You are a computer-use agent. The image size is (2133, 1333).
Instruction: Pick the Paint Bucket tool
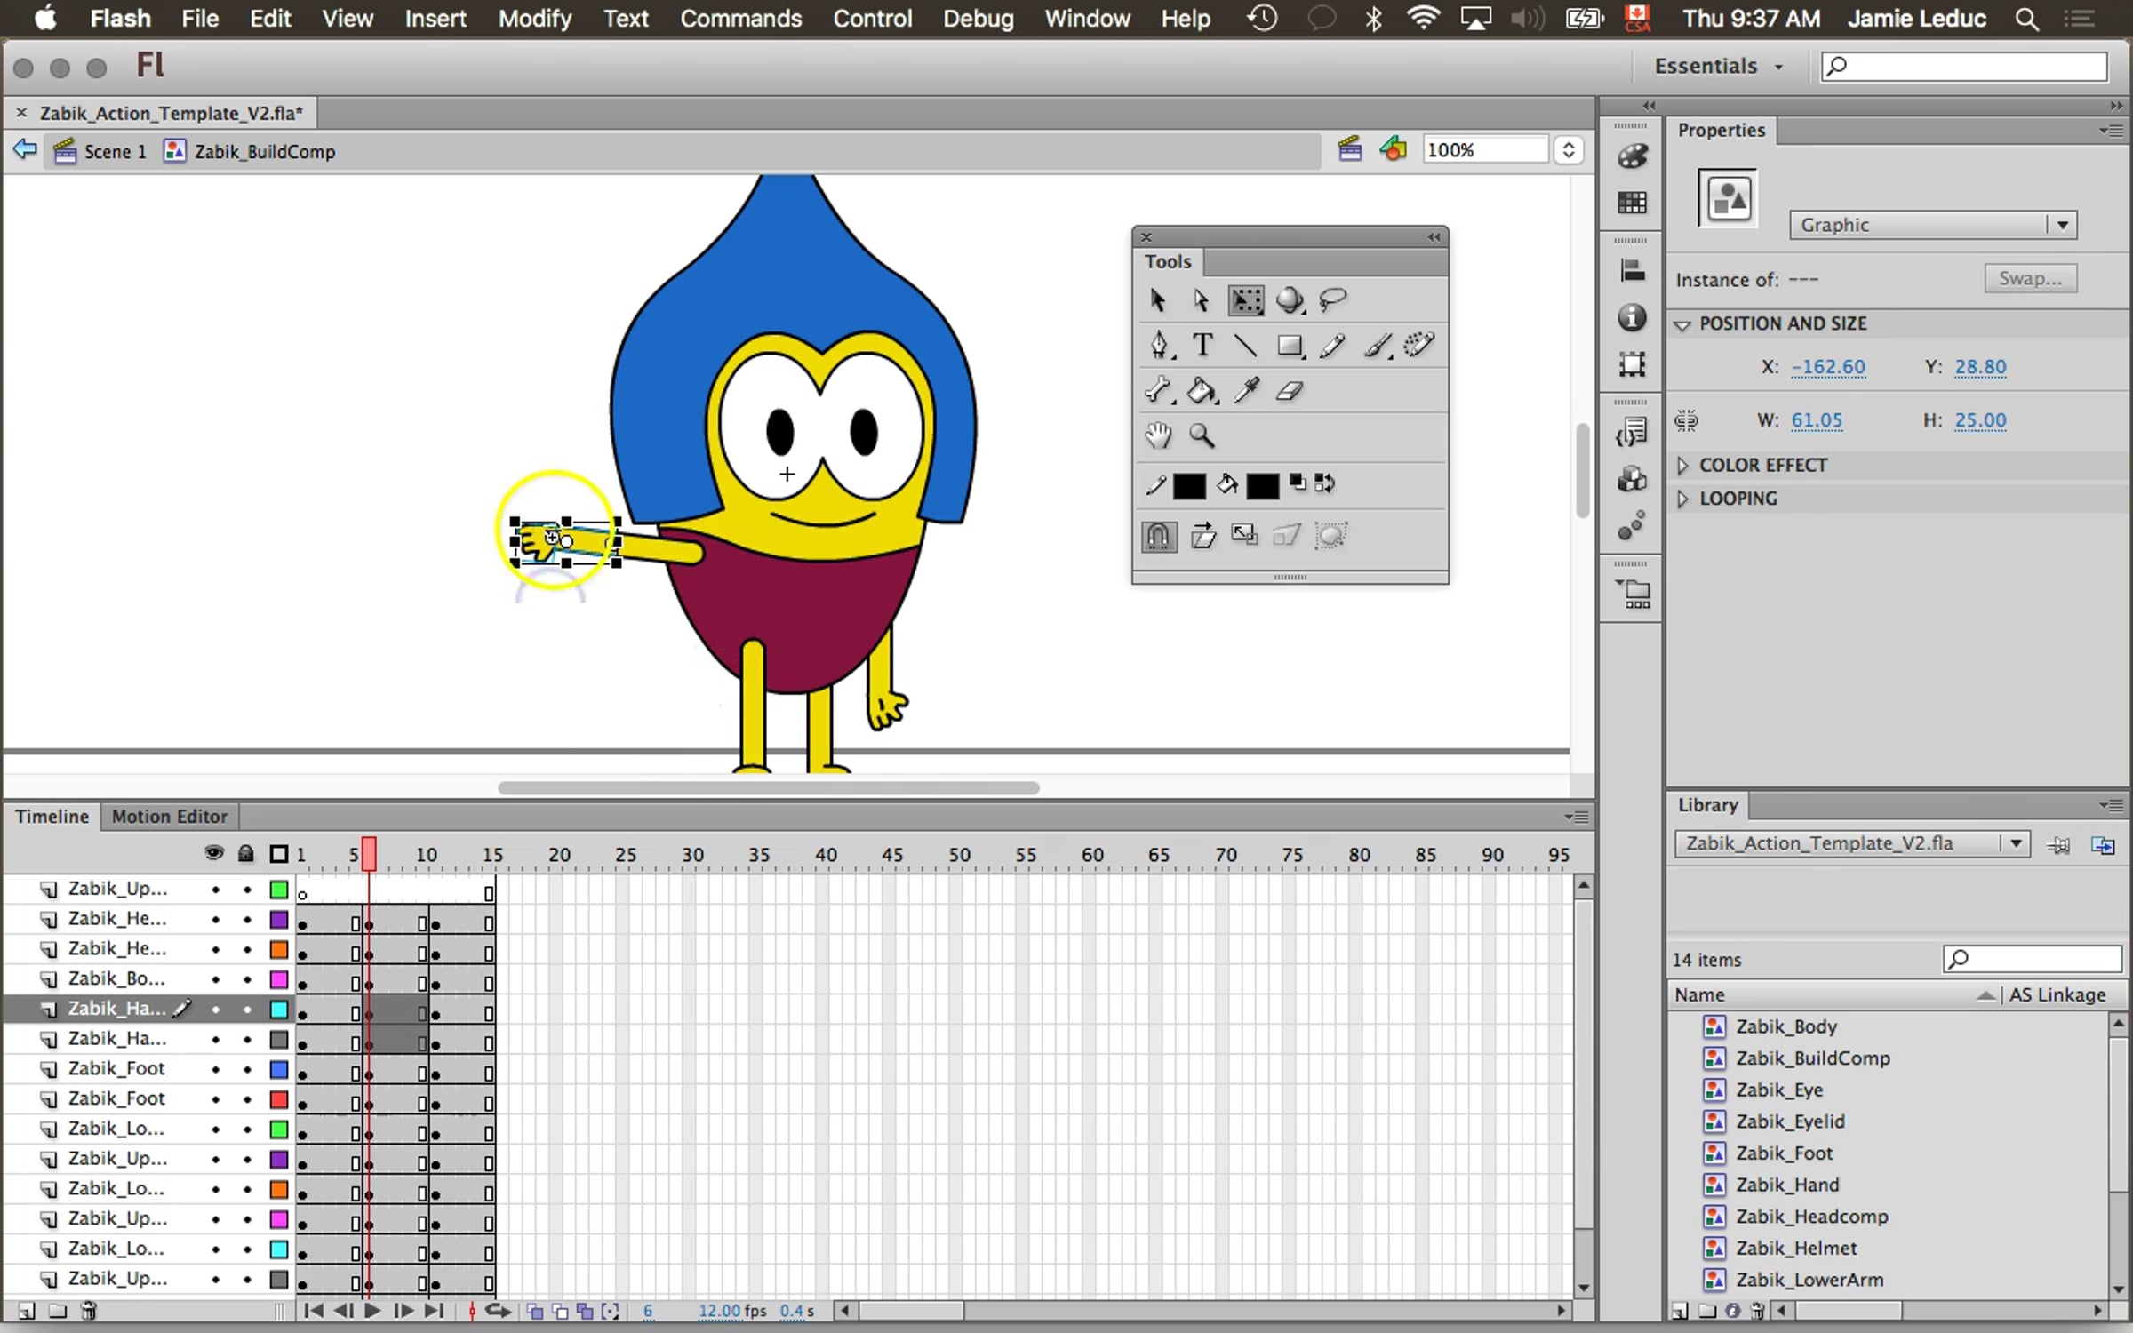point(1202,391)
